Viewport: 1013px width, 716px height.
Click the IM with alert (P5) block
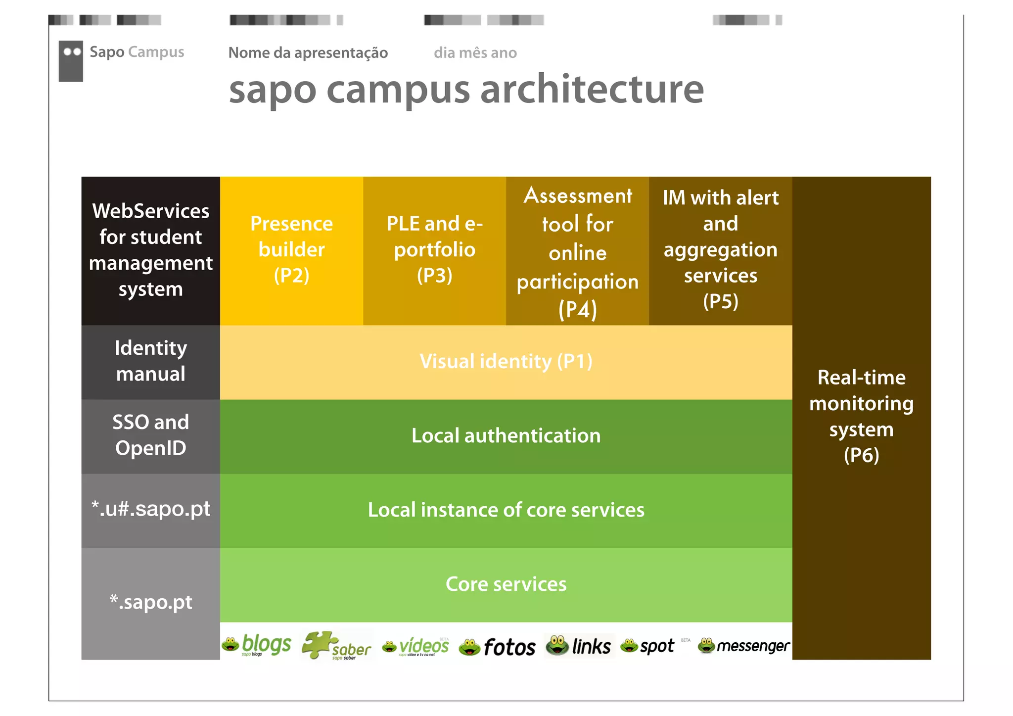click(x=720, y=250)
